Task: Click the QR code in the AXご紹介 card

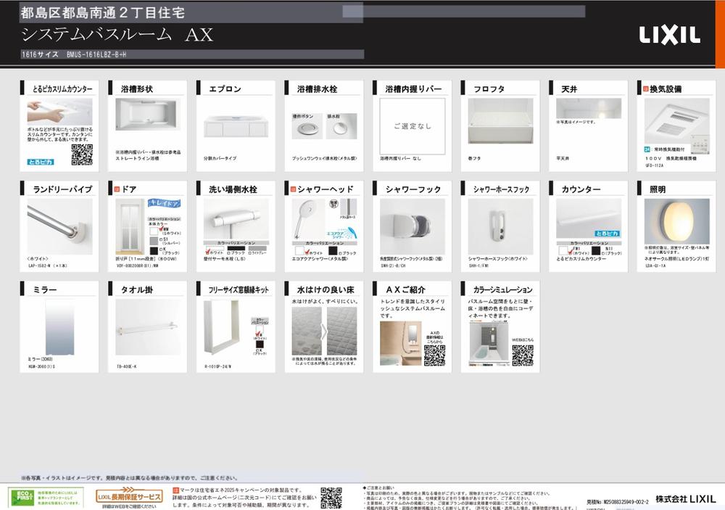Action: click(x=434, y=355)
